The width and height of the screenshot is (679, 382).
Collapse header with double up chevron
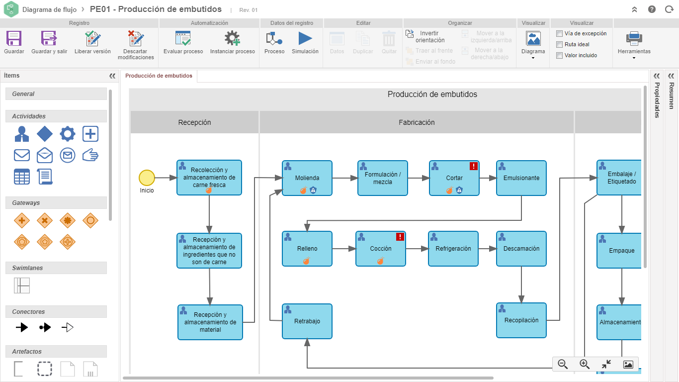pos(634,9)
